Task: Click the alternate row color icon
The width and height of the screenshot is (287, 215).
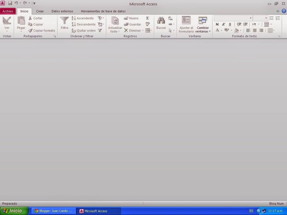Action: point(267,24)
